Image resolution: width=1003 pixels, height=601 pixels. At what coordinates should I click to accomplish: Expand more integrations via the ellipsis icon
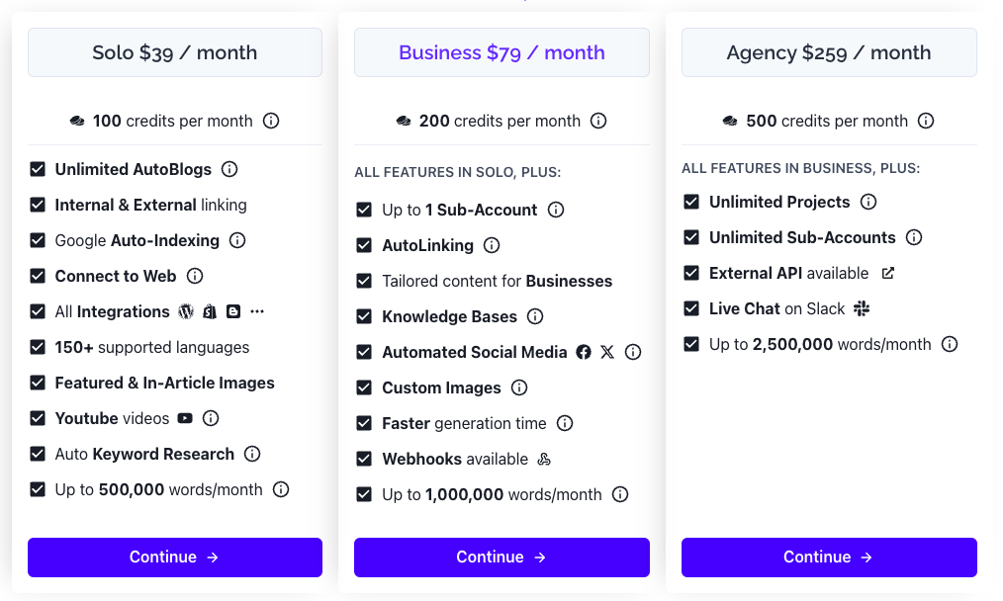257,311
